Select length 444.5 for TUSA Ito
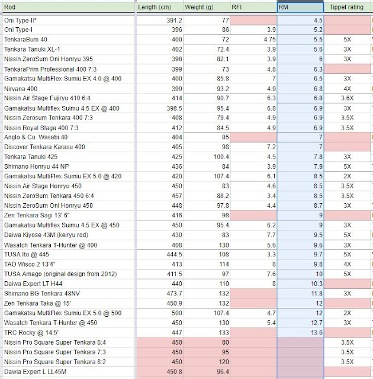The width and height of the screenshot is (373, 379). (x=160, y=255)
